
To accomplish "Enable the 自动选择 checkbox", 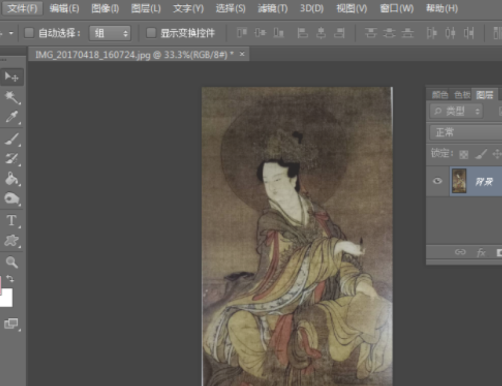I will point(29,32).
